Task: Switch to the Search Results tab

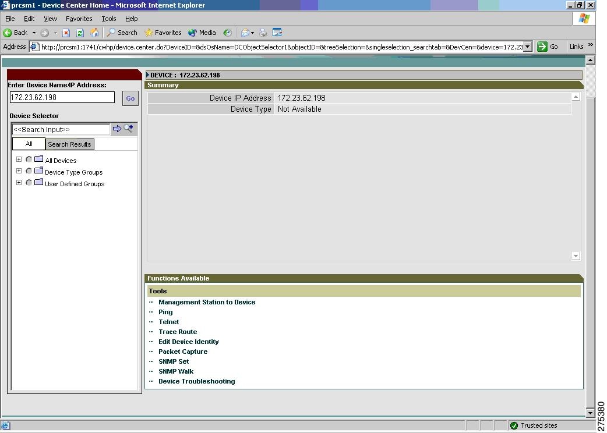Action: click(x=69, y=144)
